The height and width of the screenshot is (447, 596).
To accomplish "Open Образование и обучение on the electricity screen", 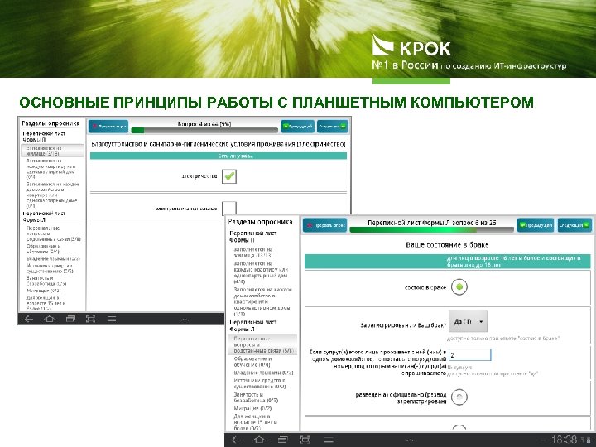I will (x=45, y=248).
